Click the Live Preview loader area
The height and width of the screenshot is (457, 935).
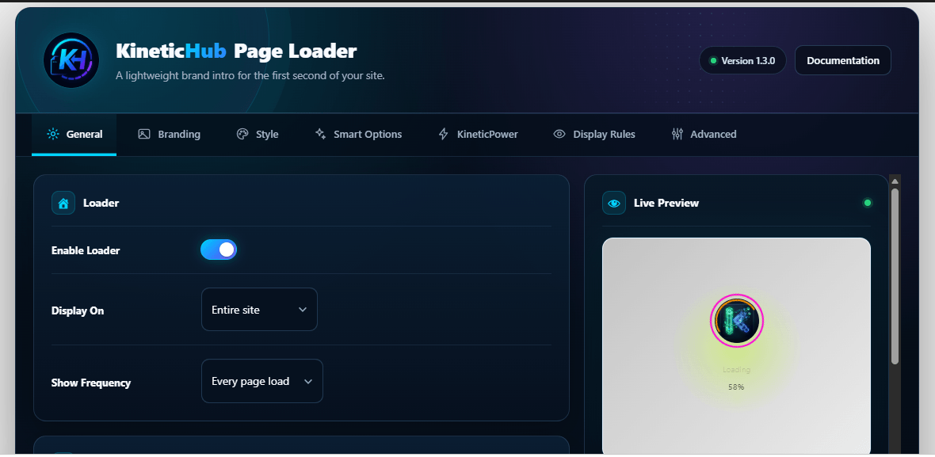[736, 346]
